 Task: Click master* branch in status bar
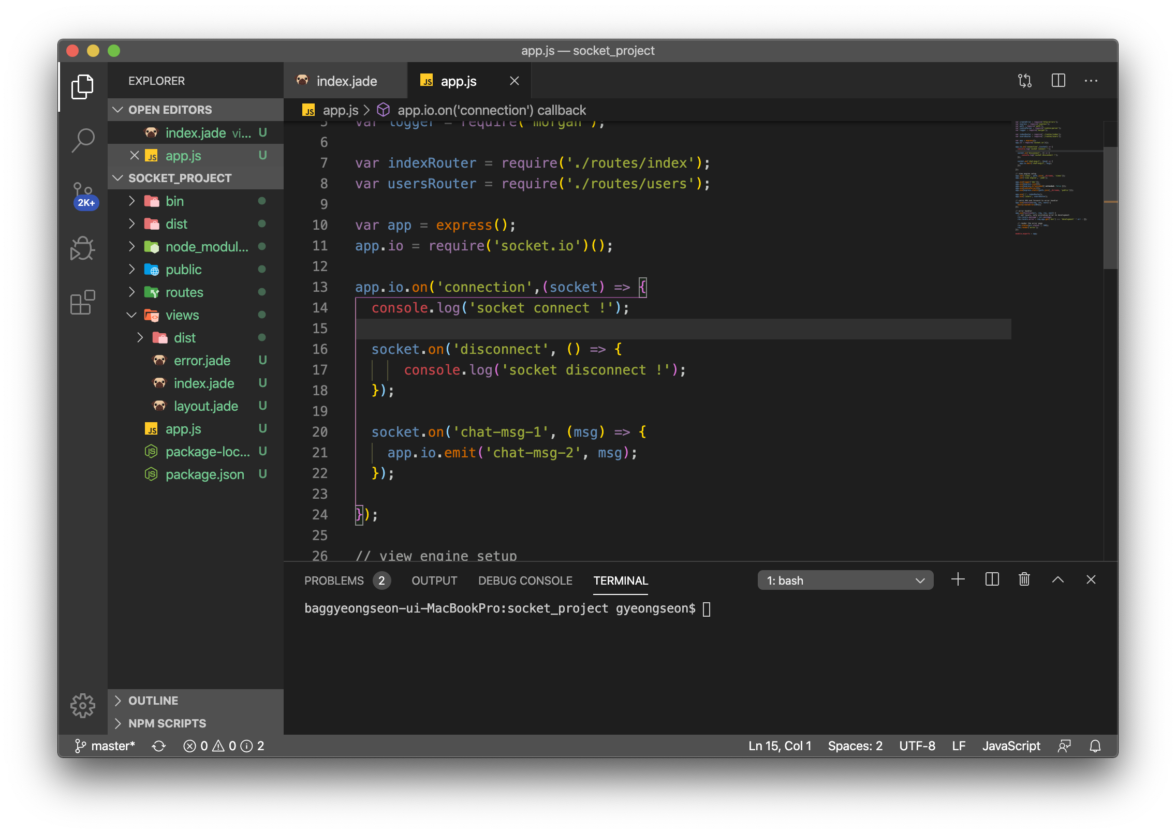click(x=105, y=746)
